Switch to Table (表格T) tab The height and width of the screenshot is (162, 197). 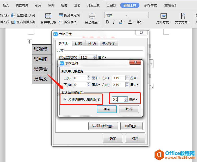(x=63, y=43)
